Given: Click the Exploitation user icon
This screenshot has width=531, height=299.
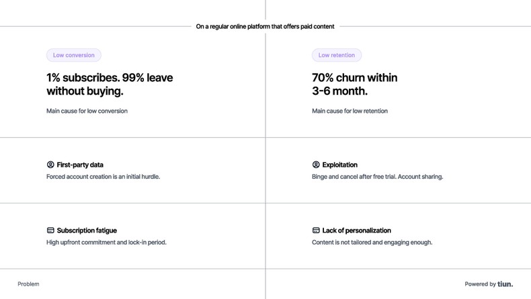Looking at the screenshot, I should click(x=316, y=165).
